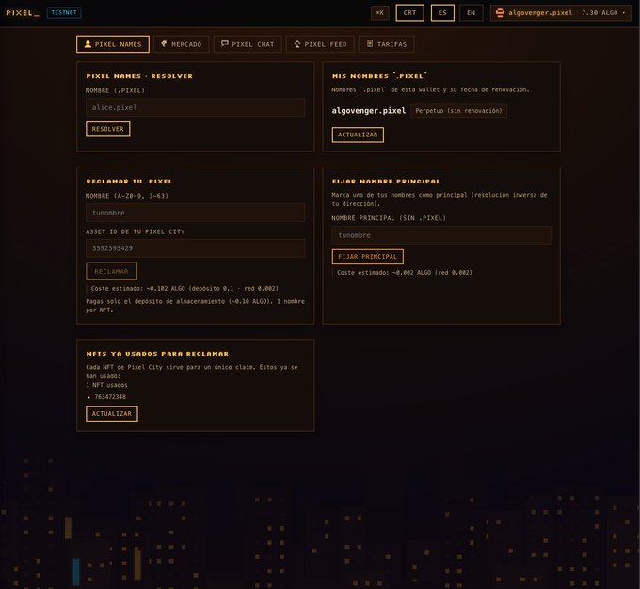This screenshot has height=589, width=640.
Task: Click the Reclamar tu .pixel heading
Action: tap(129, 182)
